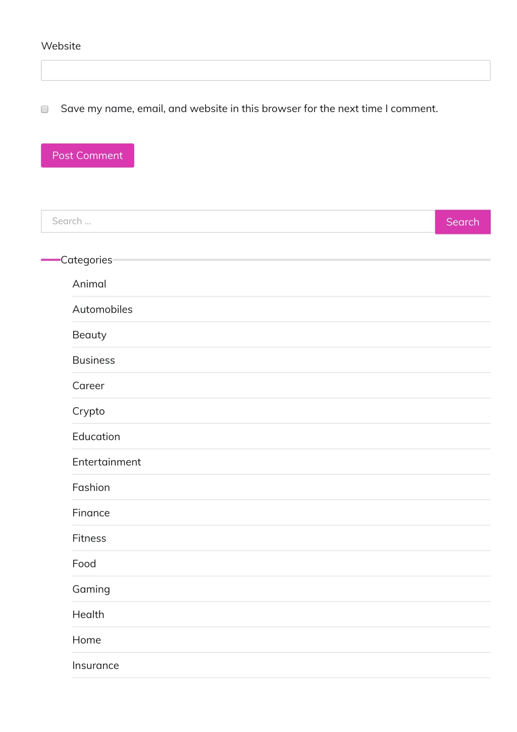Go to the Business category
The width and height of the screenshot is (517, 732).
coord(94,360)
